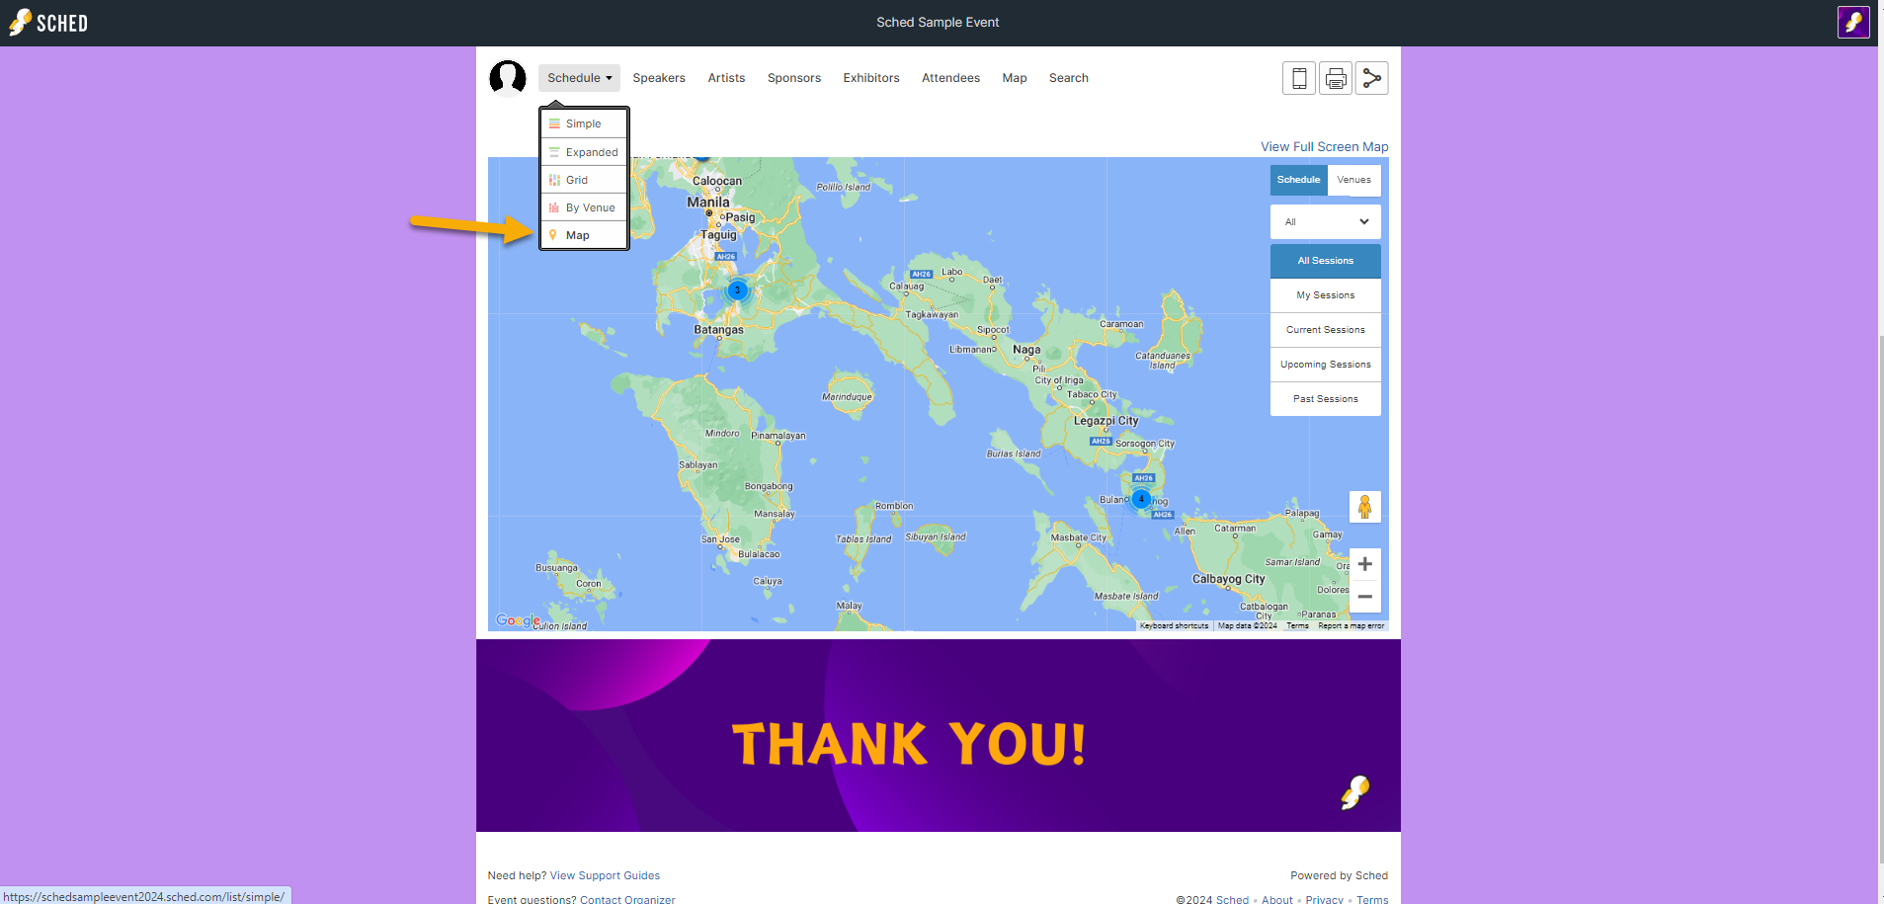Image resolution: width=1884 pixels, height=904 pixels.
Task: Click View Full Screen Map link
Action: pyautogui.click(x=1324, y=147)
